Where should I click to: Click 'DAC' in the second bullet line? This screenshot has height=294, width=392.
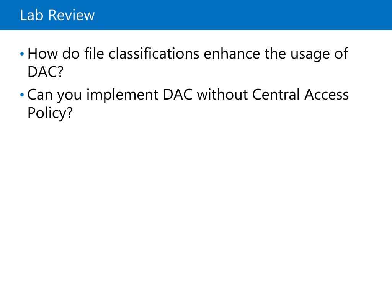tap(178, 95)
